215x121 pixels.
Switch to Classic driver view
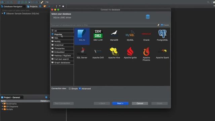[x=165, y=25]
